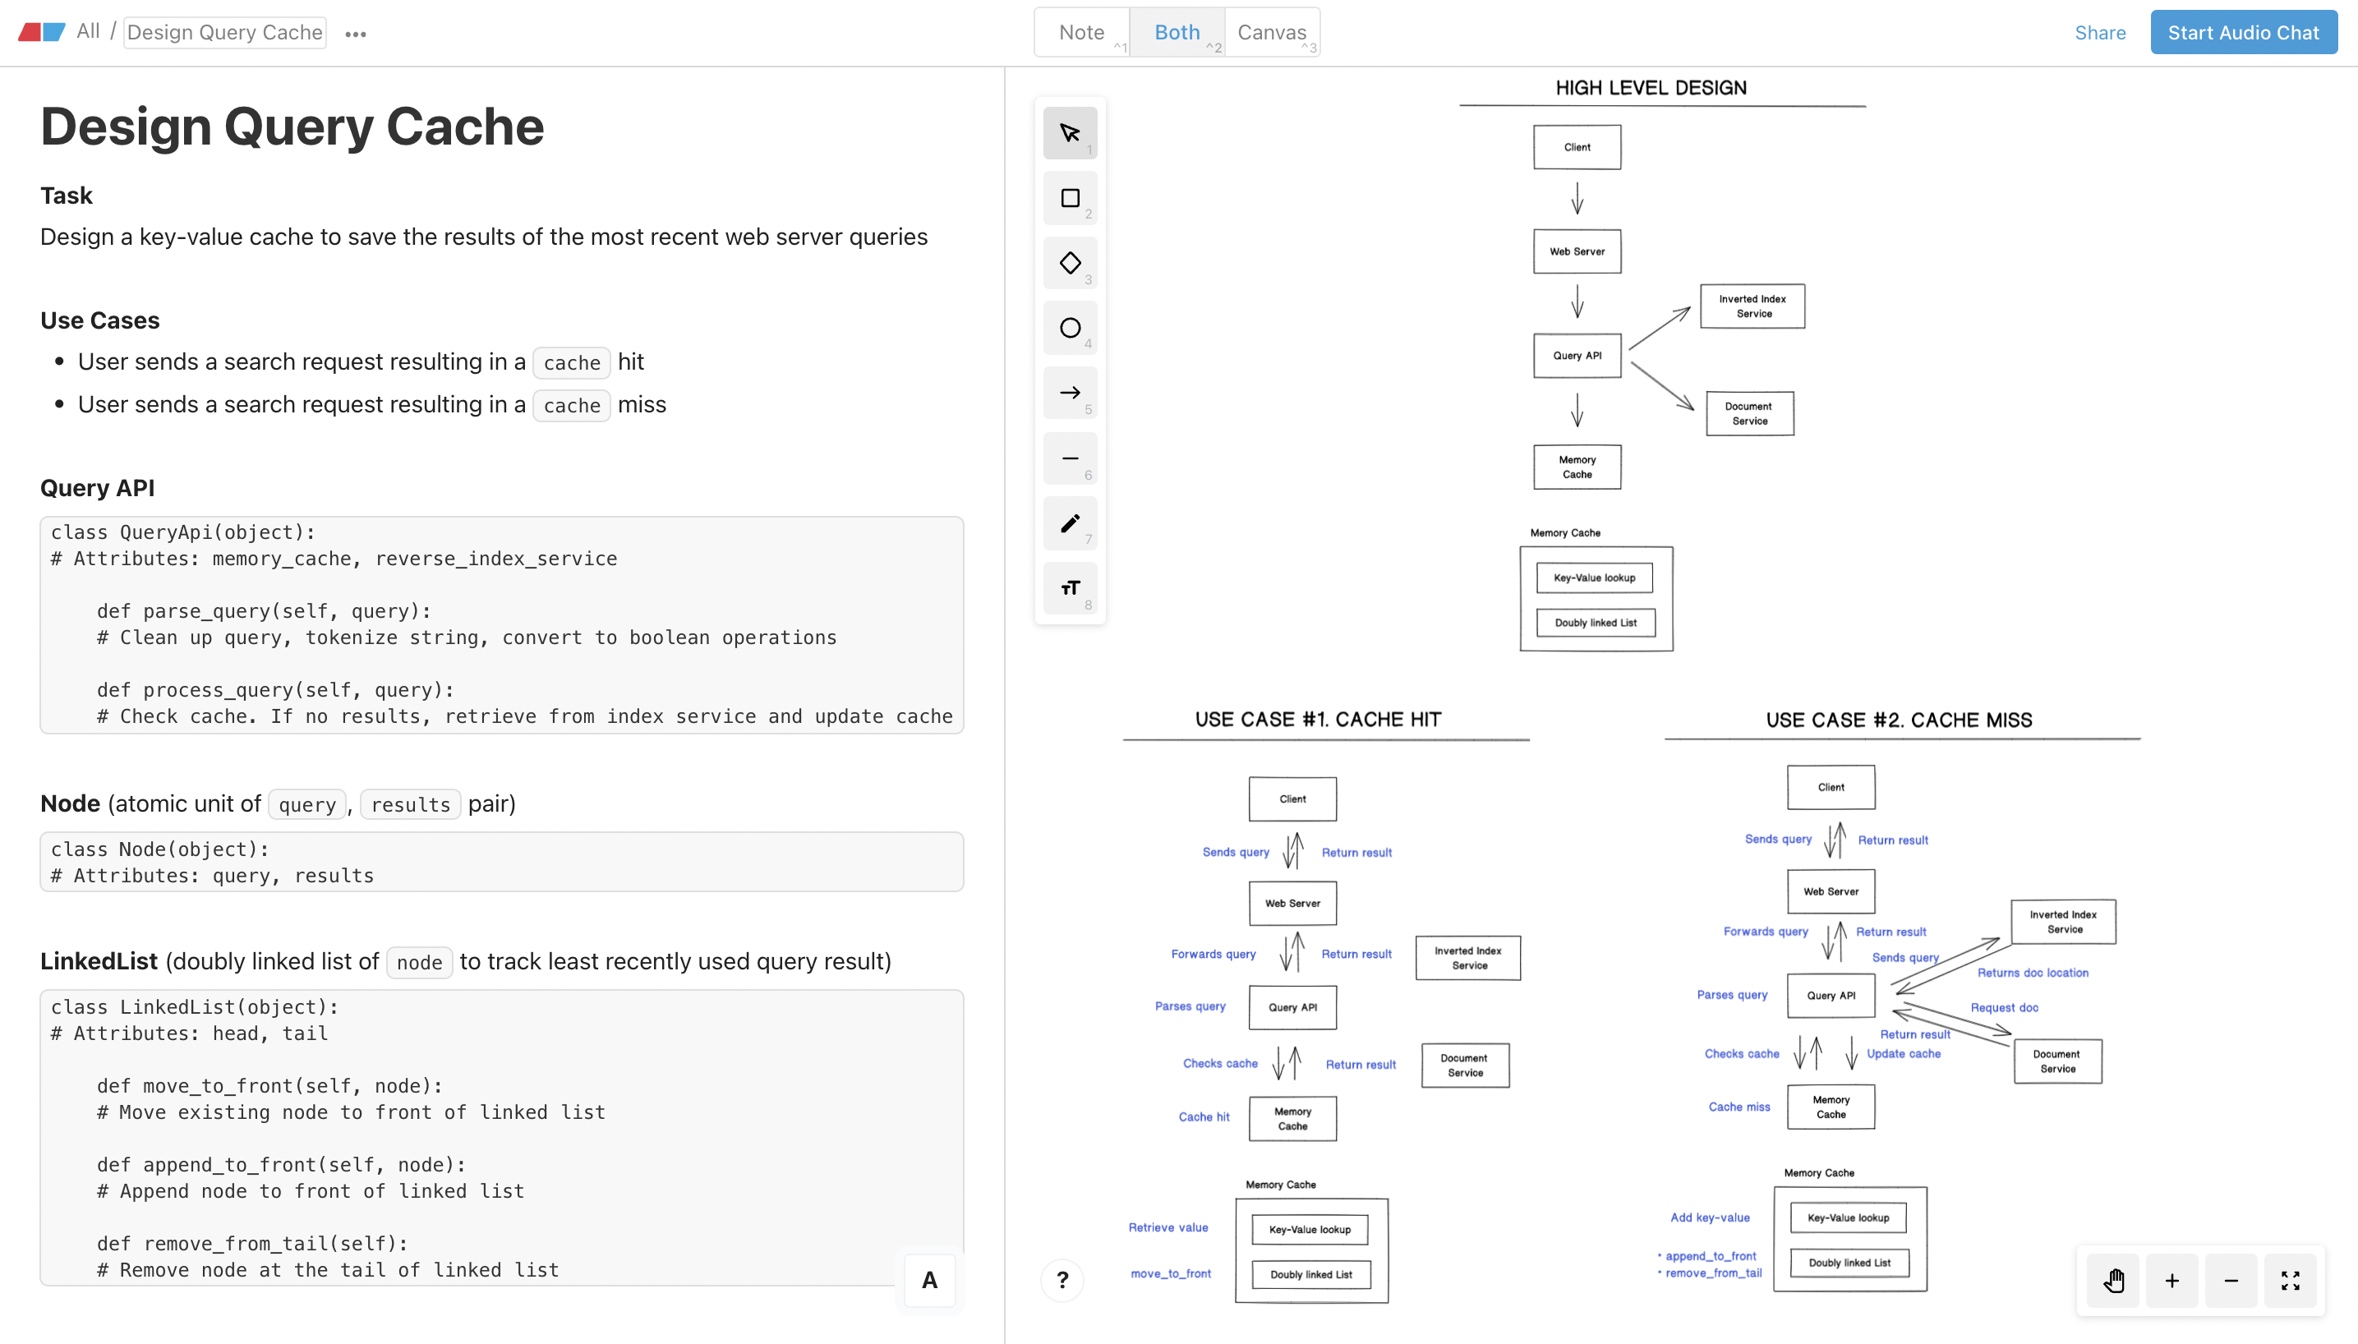Select the Both split view
2358x1344 pixels.
click(x=1176, y=31)
